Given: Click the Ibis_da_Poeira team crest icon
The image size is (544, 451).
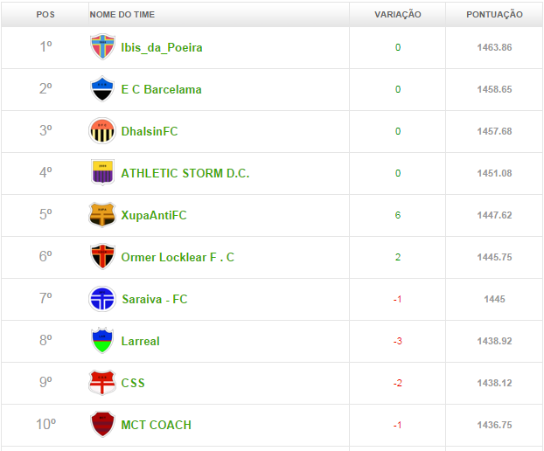Looking at the screenshot, I should point(102,47).
